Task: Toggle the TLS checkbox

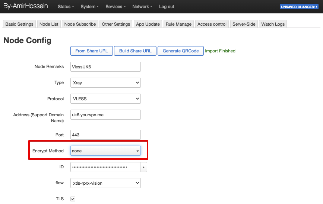Action: (73, 199)
